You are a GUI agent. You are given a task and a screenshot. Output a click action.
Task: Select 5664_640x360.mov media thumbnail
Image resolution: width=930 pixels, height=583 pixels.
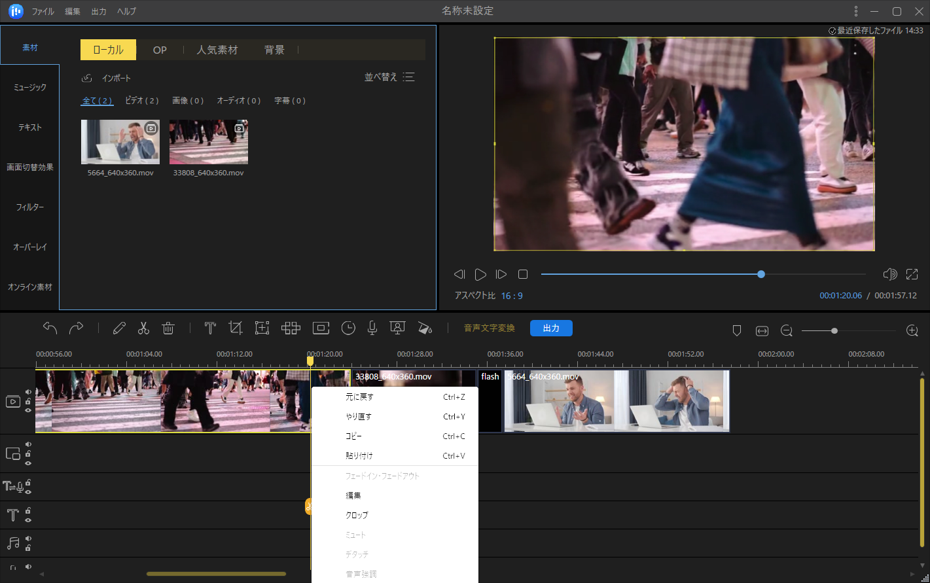(120, 142)
